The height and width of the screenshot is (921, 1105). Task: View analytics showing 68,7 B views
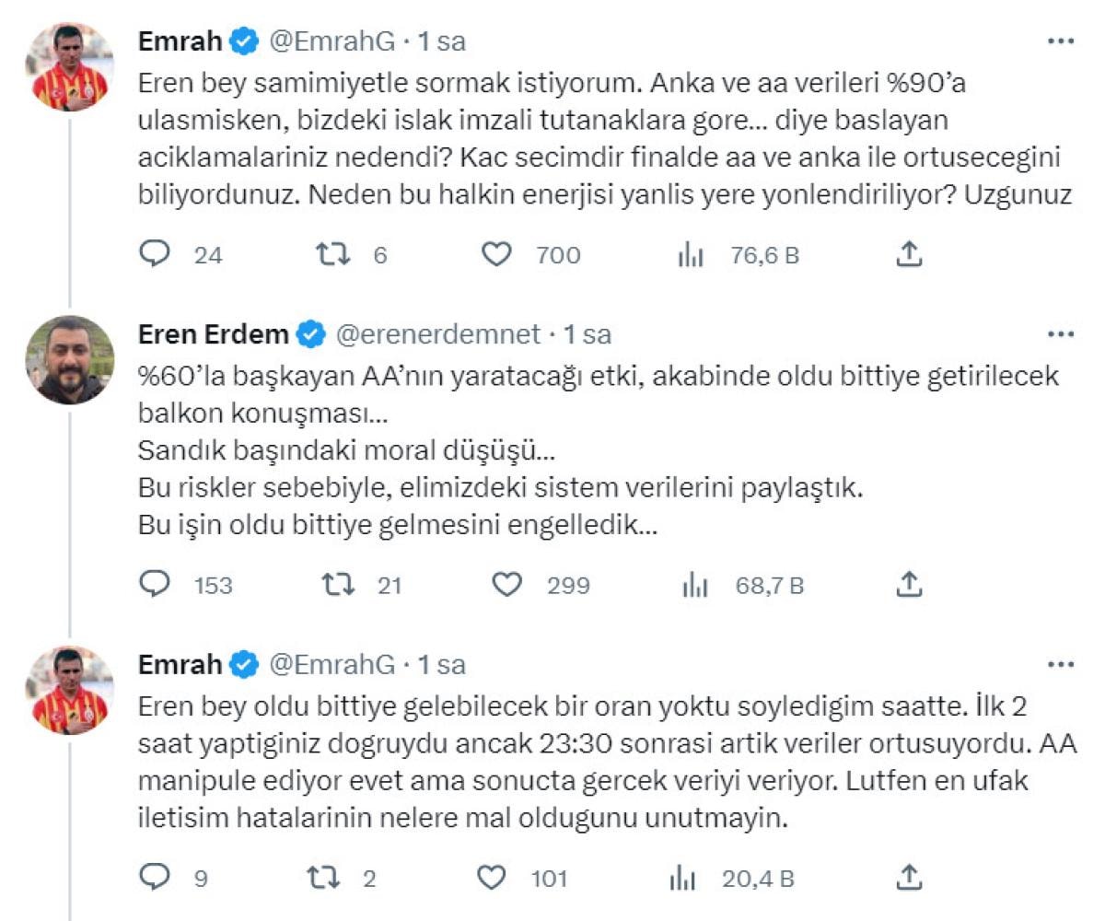click(694, 585)
